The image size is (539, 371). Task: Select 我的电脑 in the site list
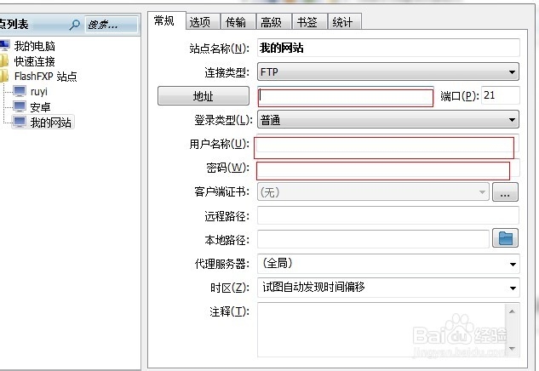[34, 46]
